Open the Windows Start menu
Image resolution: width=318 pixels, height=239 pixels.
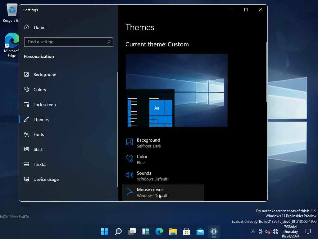point(104,232)
